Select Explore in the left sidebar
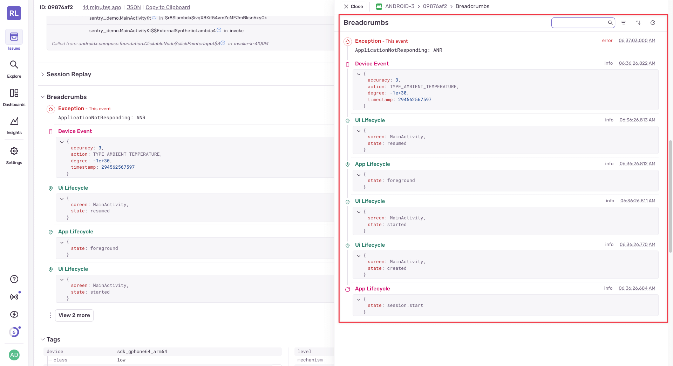 (x=14, y=69)
